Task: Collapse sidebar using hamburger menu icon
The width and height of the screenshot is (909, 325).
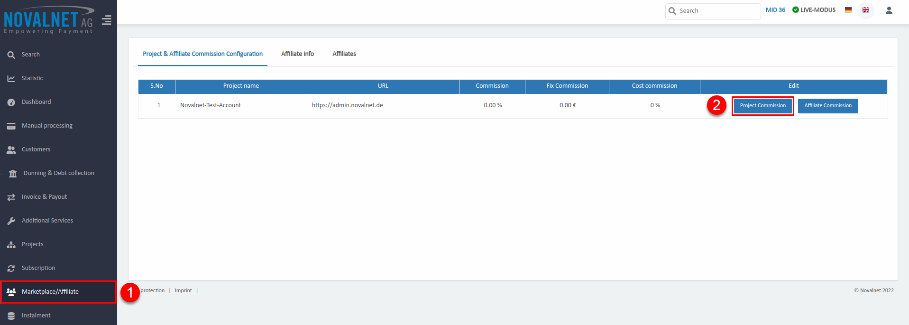Action: [x=107, y=20]
